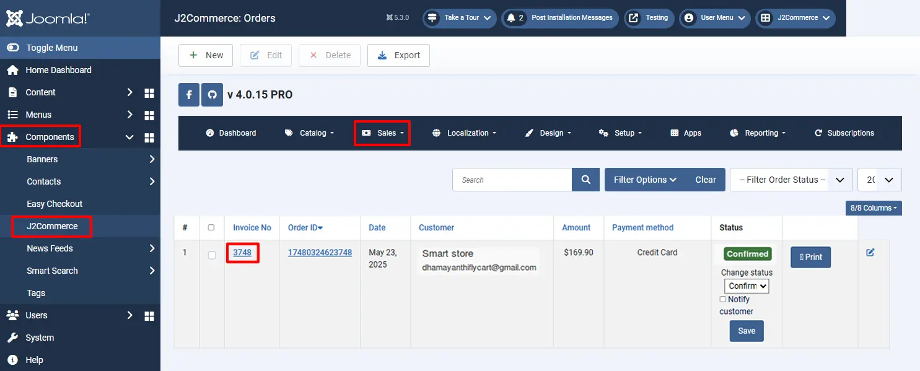Open the Dashboard menu item
Viewport: 920px width, 371px height.
[x=231, y=133]
